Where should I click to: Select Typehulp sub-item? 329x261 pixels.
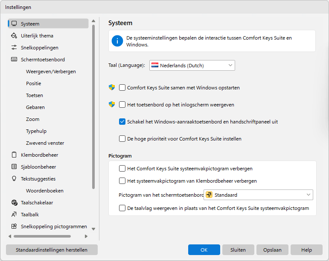pyautogui.click(x=36, y=131)
